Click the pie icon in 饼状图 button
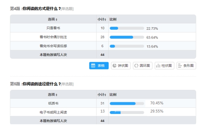This screenshot has width=209, height=138. 115,66
